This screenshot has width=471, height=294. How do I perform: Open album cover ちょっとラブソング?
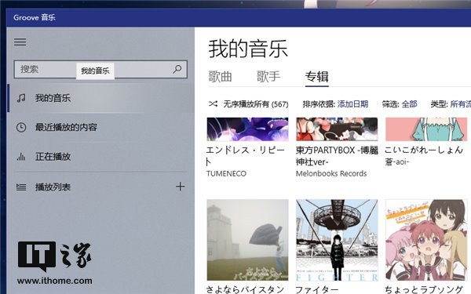[426, 240]
